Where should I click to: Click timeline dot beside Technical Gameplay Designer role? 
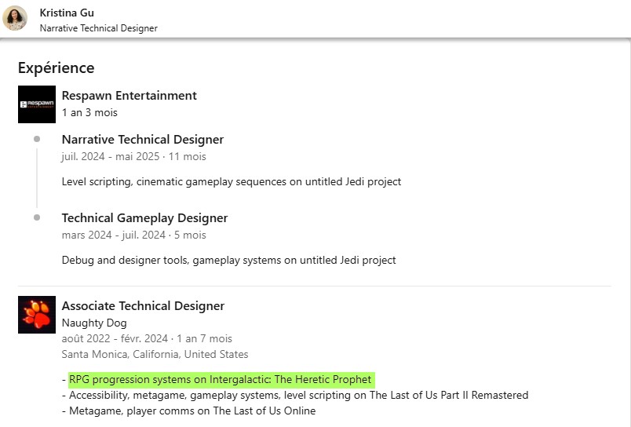37,217
